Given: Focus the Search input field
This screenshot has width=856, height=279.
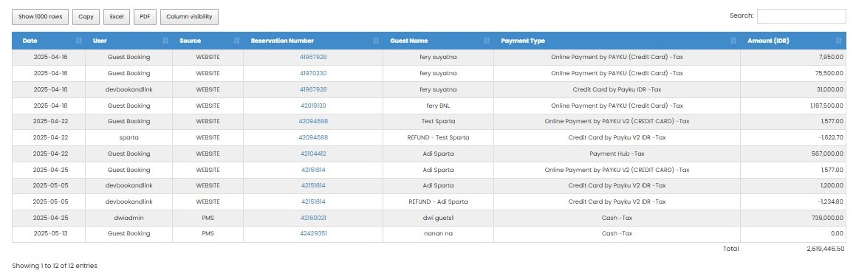Looking at the screenshot, I should (x=801, y=16).
